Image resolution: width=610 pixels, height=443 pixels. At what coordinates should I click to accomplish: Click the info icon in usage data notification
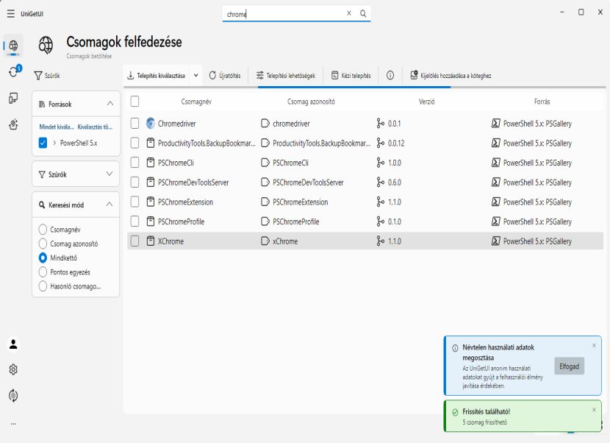pos(455,348)
